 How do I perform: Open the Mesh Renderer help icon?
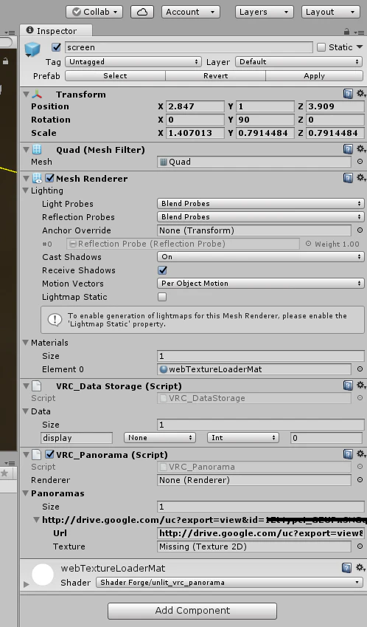click(x=348, y=178)
